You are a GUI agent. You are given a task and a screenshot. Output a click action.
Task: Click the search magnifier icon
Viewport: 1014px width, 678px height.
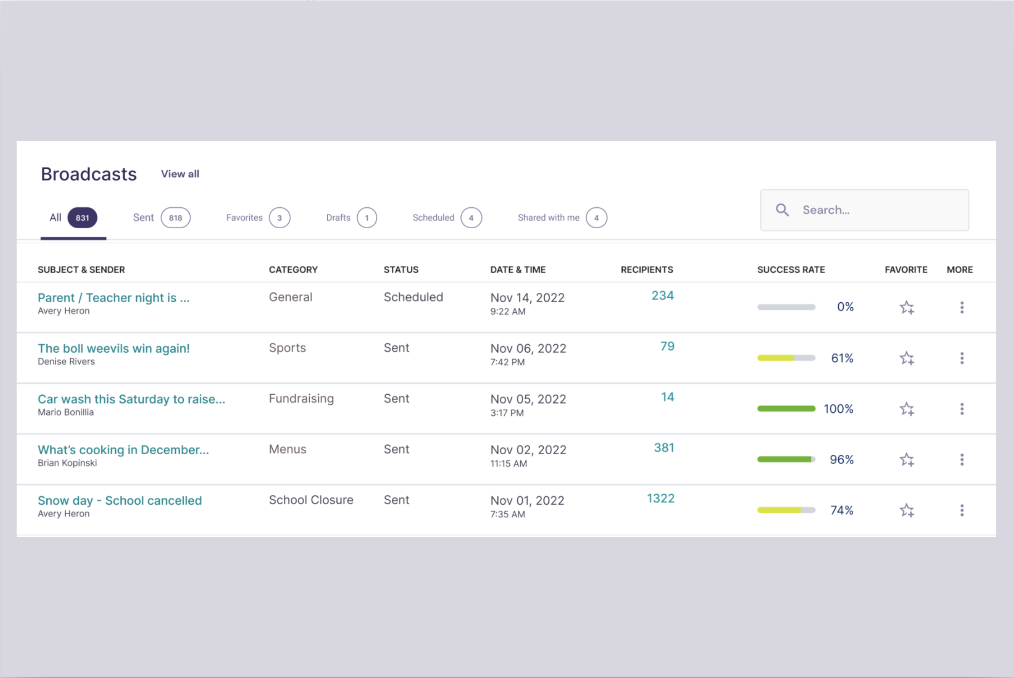[x=782, y=210]
